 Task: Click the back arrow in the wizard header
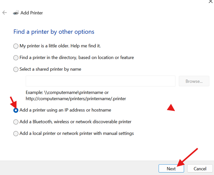click(x=5, y=13)
